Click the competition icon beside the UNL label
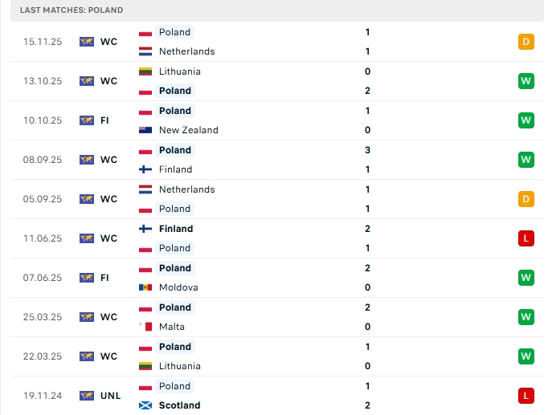The image size is (552, 415). (x=87, y=396)
